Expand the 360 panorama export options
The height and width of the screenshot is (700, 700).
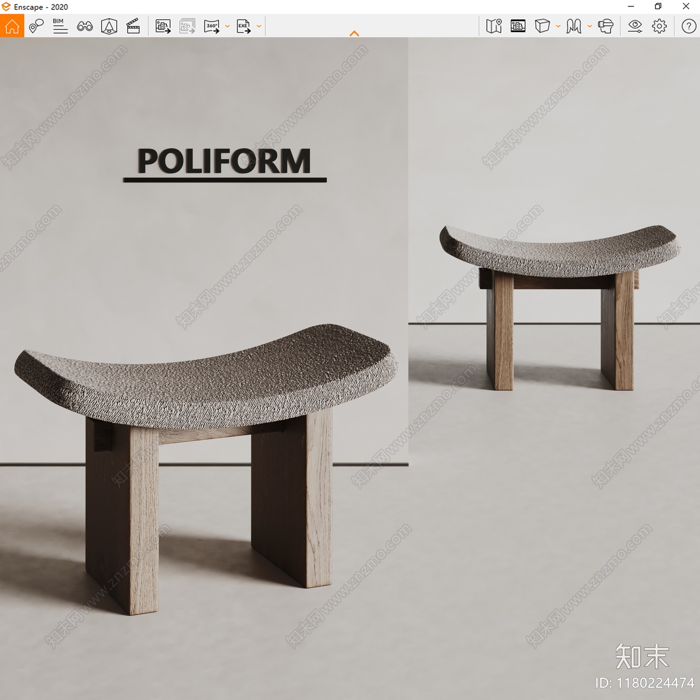tap(227, 26)
